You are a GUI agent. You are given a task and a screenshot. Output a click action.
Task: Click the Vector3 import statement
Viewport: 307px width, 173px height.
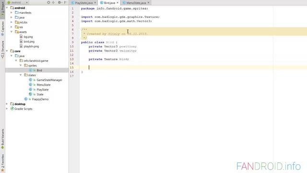click(x=117, y=21)
